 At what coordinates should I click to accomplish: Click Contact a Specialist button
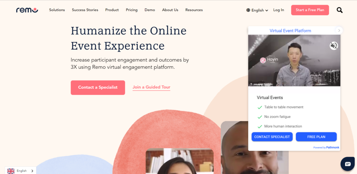coord(98,87)
